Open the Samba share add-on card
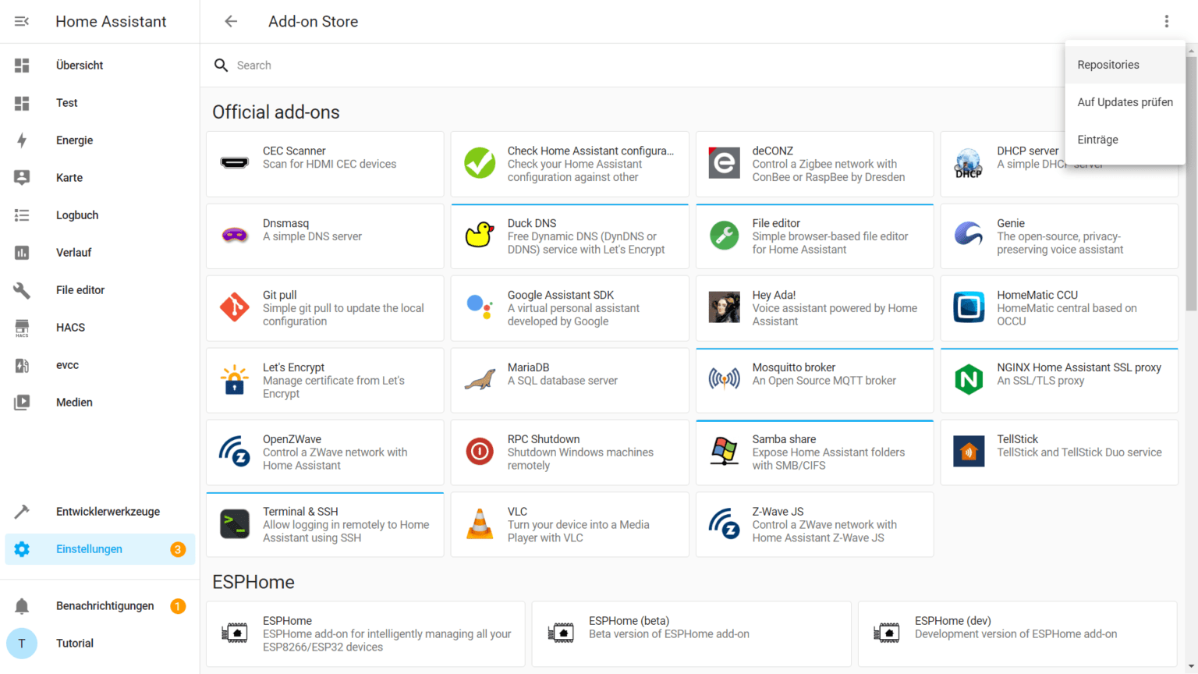This screenshot has height=674, width=1198. (x=814, y=452)
